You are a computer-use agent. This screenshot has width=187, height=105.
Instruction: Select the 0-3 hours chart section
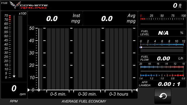pos(118,59)
